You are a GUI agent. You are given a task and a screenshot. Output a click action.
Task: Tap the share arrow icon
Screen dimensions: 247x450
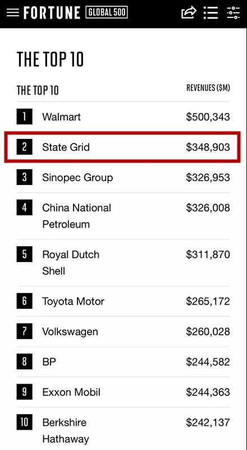pos(189,12)
